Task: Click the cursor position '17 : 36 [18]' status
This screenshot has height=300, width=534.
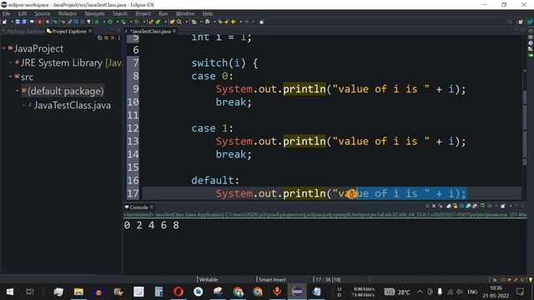Action: 328,280
